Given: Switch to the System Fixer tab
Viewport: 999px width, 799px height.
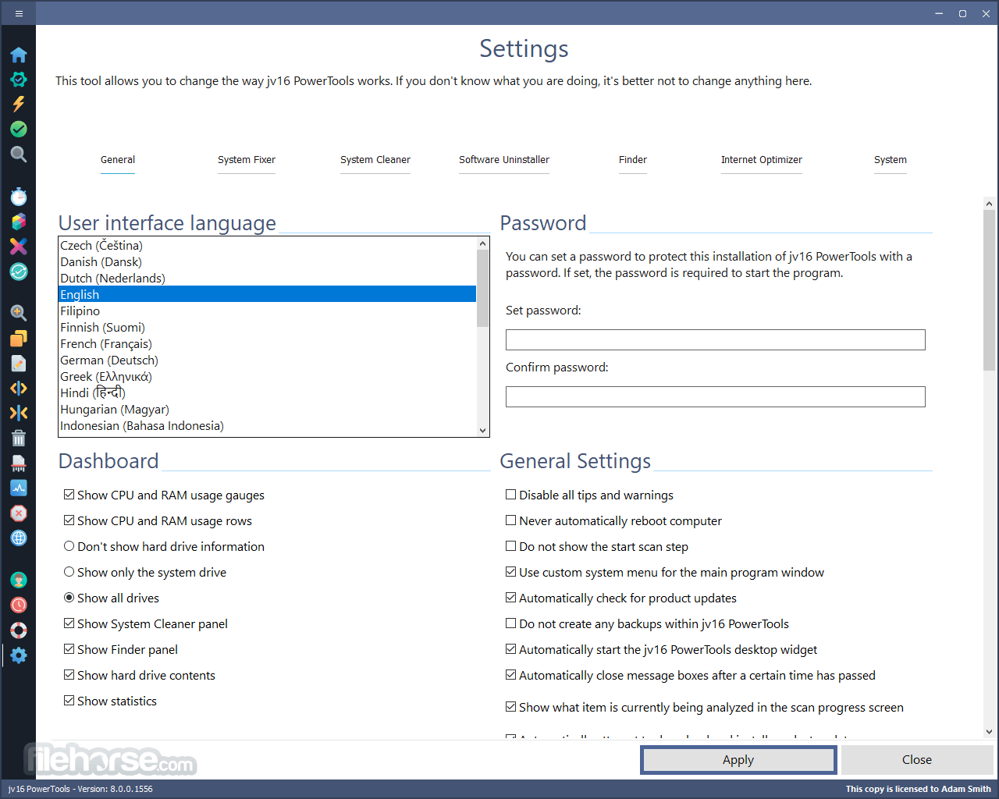Looking at the screenshot, I should pyautogui.click(x=247, y=160).
